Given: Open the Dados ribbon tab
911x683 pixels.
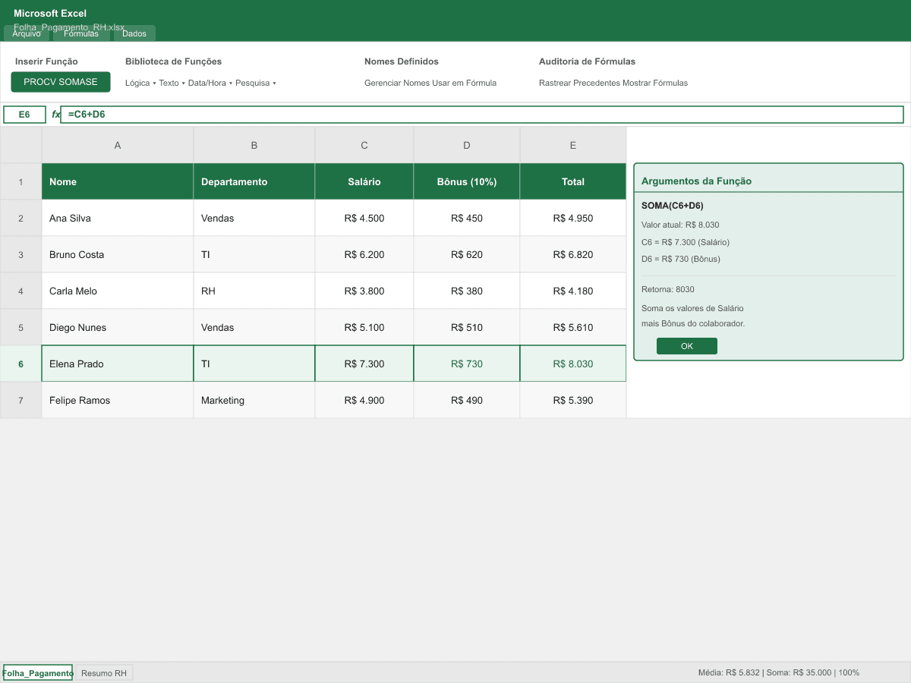Looking at the screenshot, I should tap(134, 33).
